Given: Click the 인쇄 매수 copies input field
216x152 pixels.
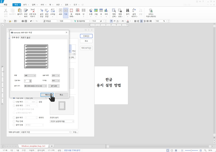Looking at the screenshot, I should pos(27,81).
